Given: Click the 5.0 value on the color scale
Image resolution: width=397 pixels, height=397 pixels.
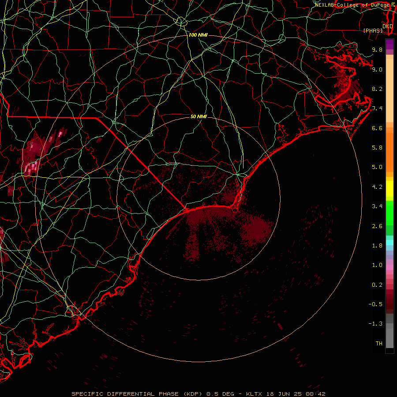Looking at the screenshot, I should (x=377, y=167).
